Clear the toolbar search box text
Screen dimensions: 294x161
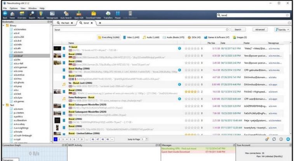[287, 15]
